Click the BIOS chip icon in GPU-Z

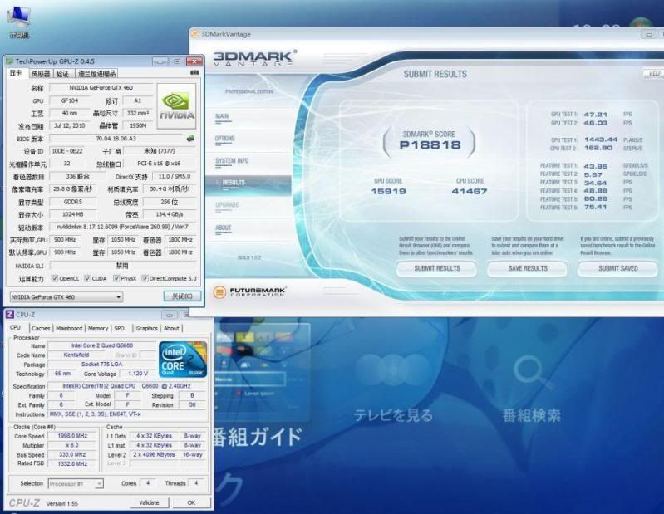click(190, 138)
